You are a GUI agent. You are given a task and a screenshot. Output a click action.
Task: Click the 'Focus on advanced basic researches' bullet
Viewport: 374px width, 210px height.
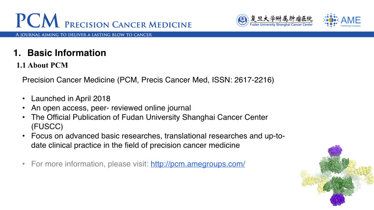[158, 140]
